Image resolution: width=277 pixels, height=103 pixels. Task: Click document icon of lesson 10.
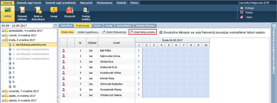[10, 86]
